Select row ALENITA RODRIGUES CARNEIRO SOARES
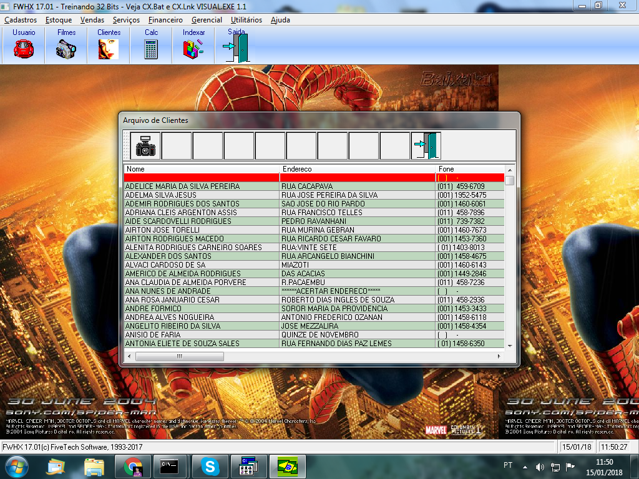Screen dimensions: 639x479 [x=314, y=248]
